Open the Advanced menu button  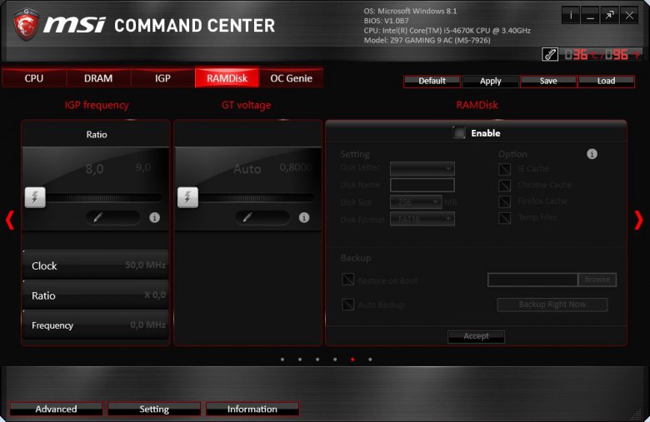[x=56, y=409]
